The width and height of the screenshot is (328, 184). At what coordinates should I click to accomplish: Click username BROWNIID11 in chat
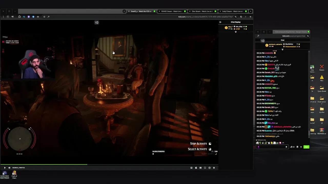270,103
